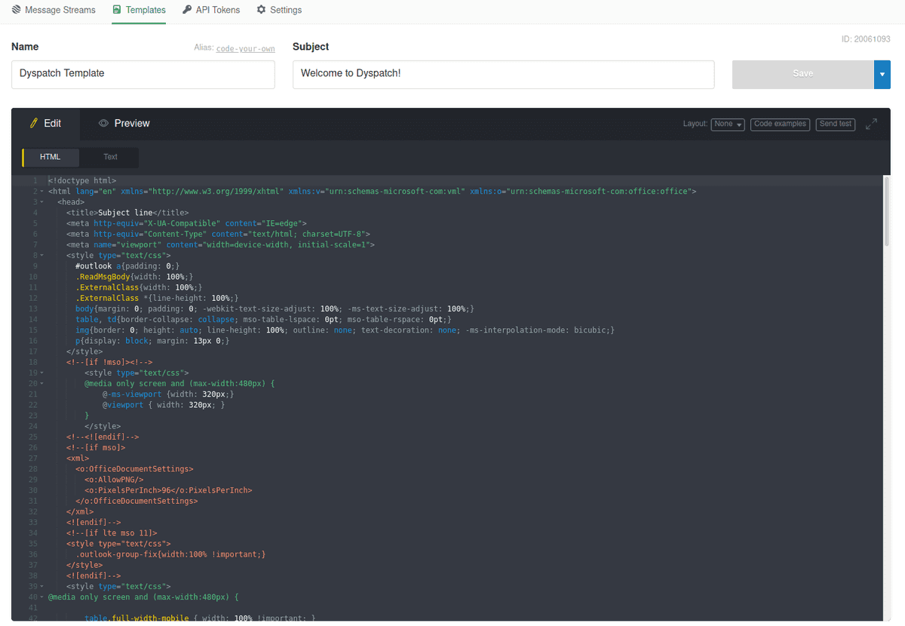Click the viewport meta tag line
This screenshot has width=905, height=626.
[x=220, y=244]
